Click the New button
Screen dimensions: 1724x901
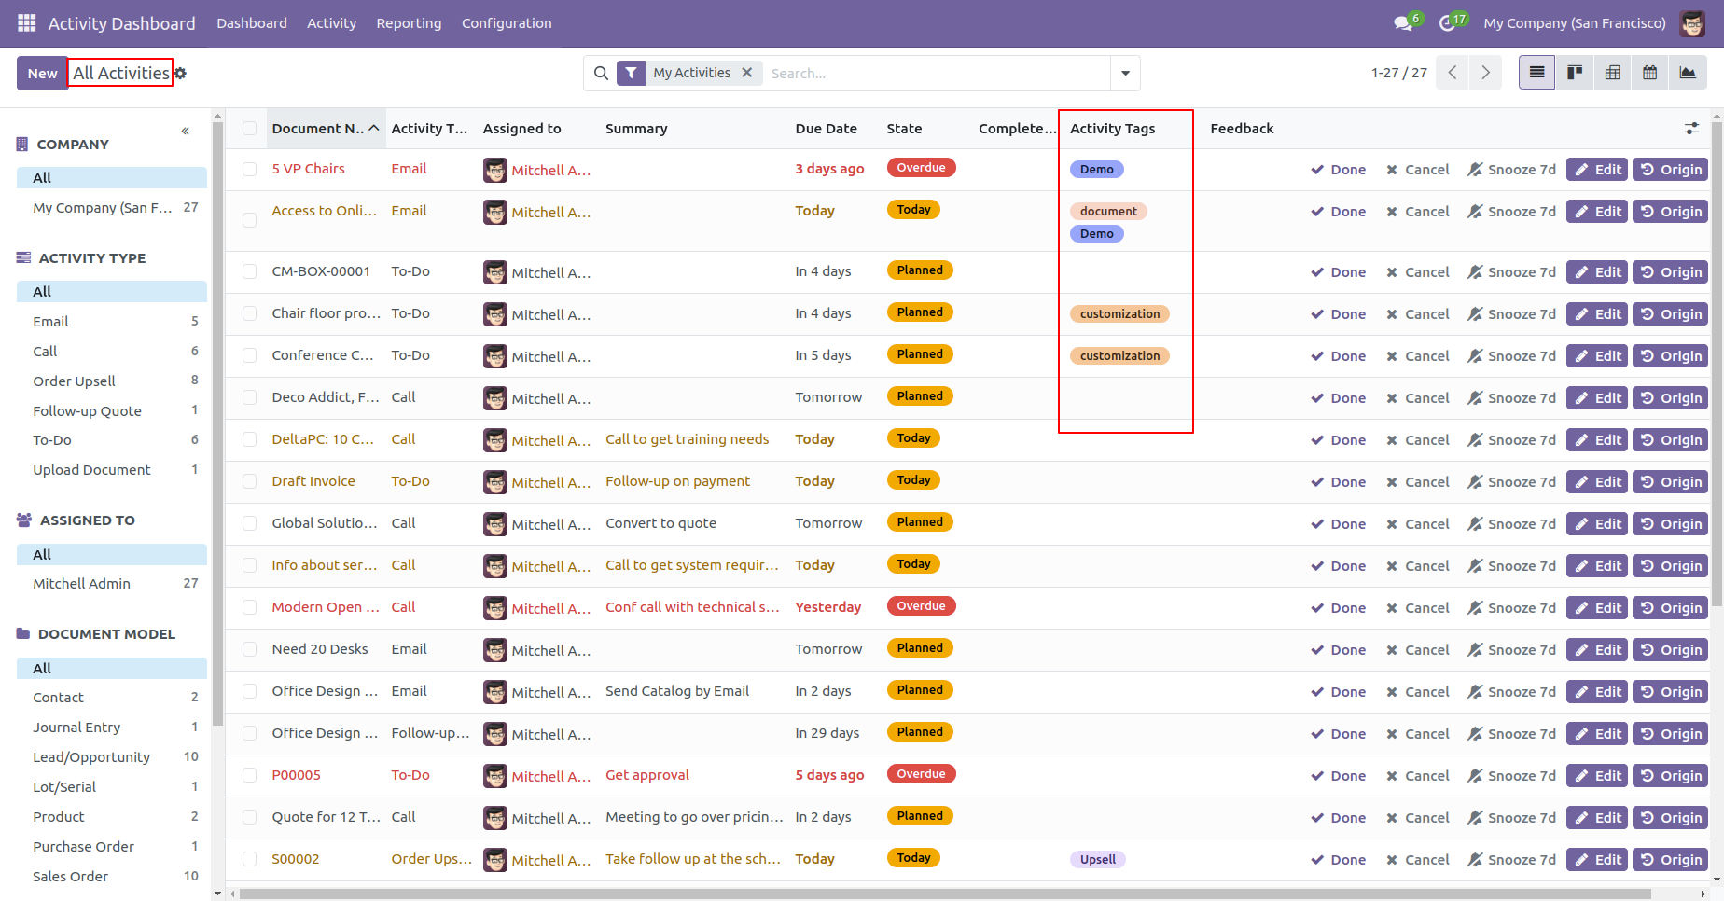click(42, 73)
